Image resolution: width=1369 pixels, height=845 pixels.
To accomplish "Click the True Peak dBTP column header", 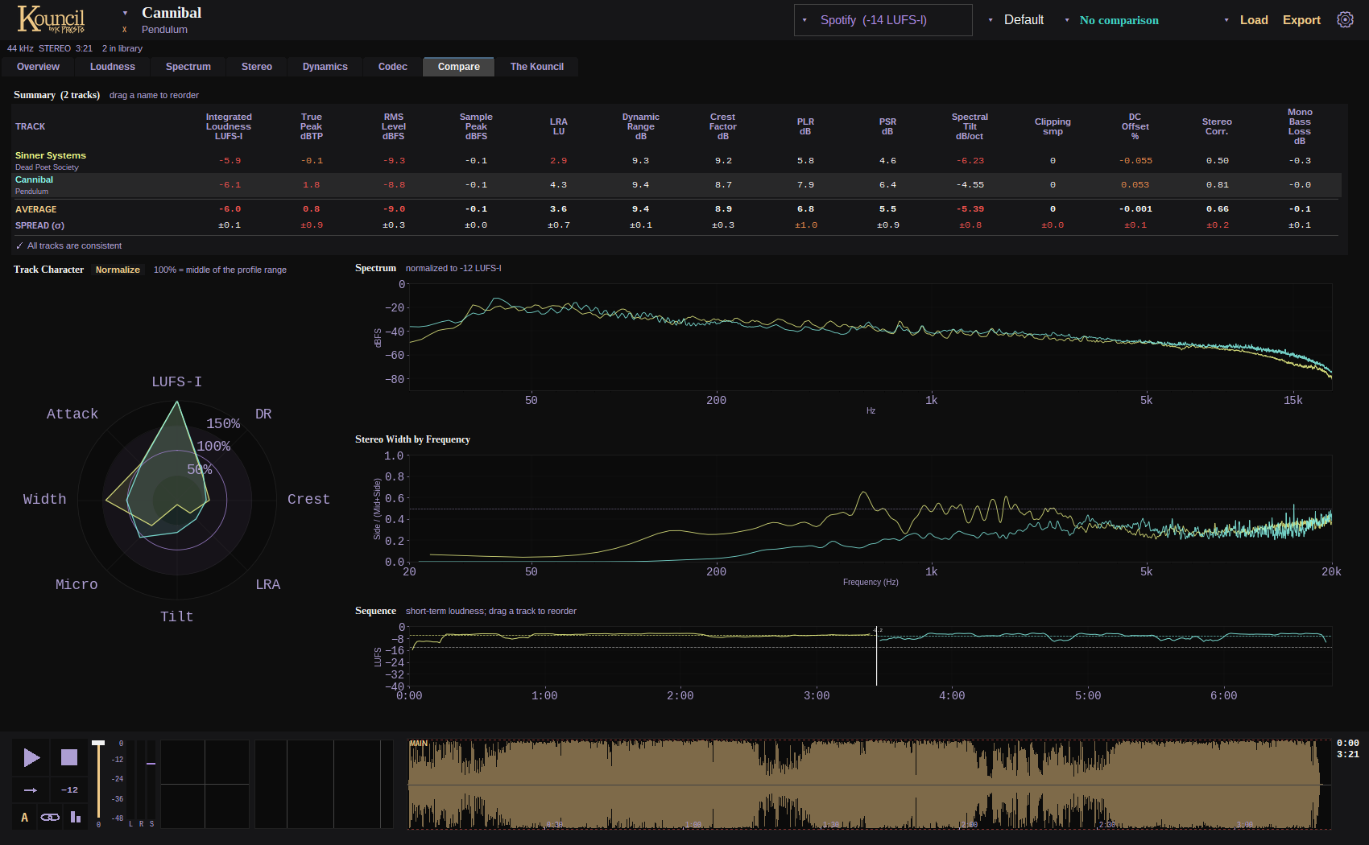I will [312, 126].
